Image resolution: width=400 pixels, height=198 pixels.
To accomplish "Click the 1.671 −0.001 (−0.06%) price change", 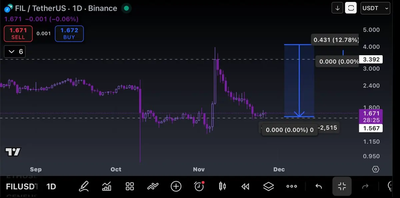I will (41, 19).
